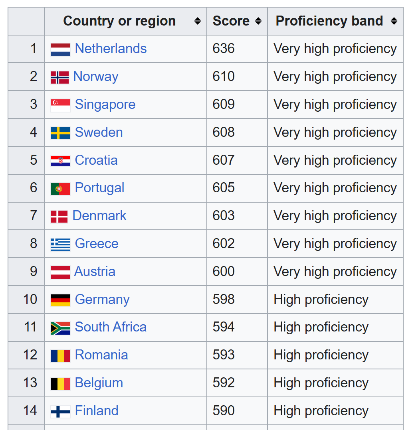Follow the Austria link
The width and height of the screenshot is (420, 430).
coord(95,272)
